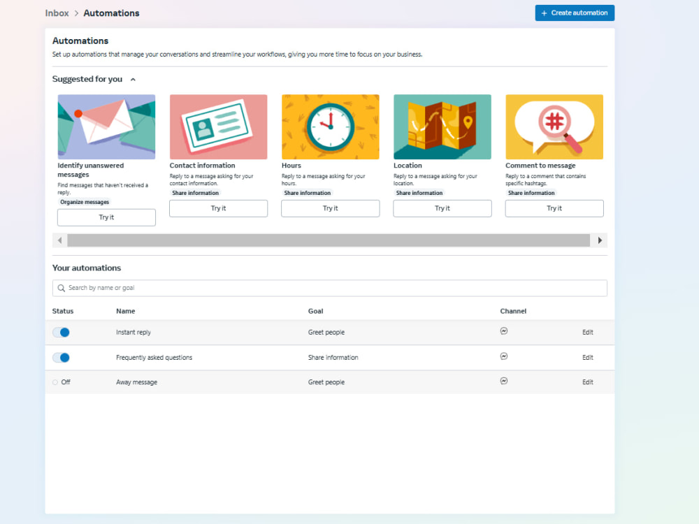This screenshot has width=699, height=524.
Task: Click the Comment to message card title
Action: (540, 166)
